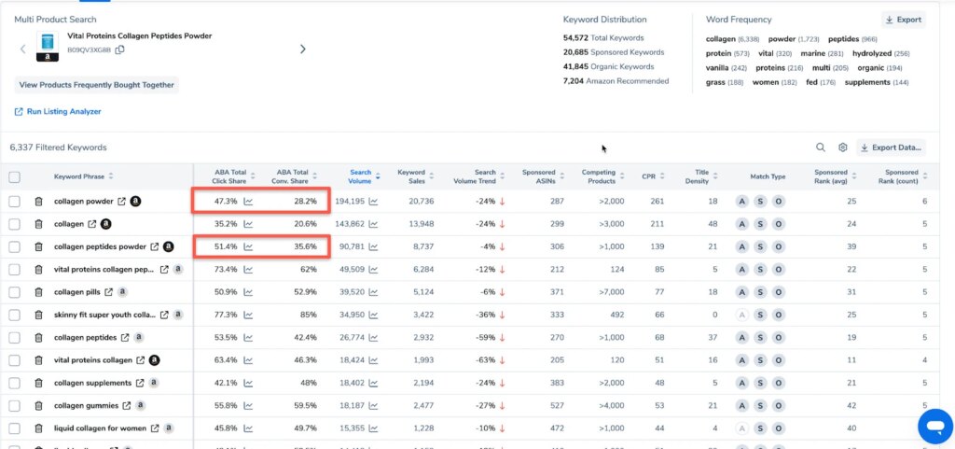The width and height of the screenshot is (955, 449).
Task: Open collagen keyword external link icon
Action: pyautogui.click(x=92, y=224)
